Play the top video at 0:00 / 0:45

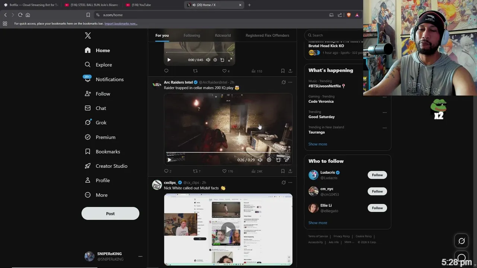(169, 60)
